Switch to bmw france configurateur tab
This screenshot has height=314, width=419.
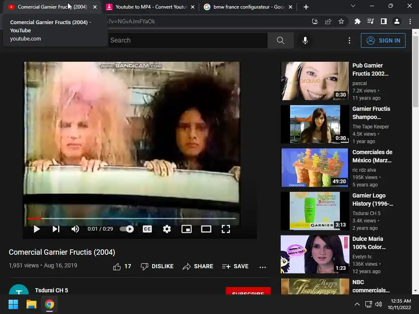point(248,7)
